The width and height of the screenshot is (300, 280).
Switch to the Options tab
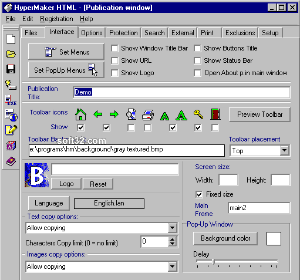coord(92,33)
